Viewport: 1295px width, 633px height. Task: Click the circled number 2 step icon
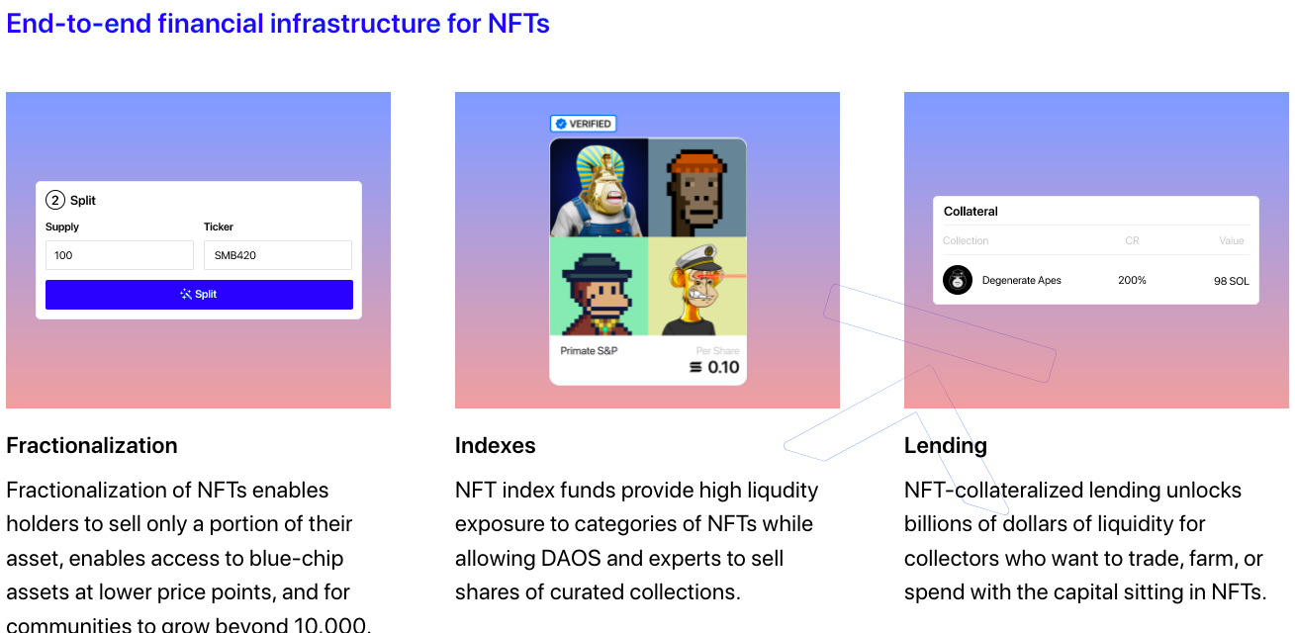pos(55,200)
